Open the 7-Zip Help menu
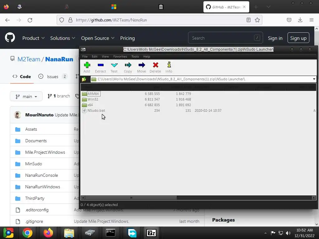 point(147,57)
